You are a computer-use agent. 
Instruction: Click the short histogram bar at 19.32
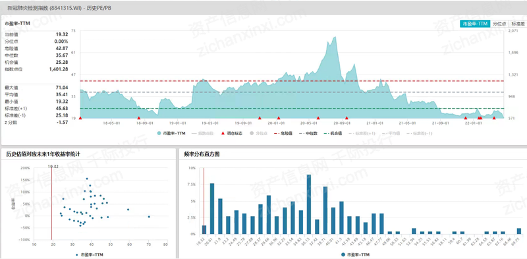(x=204, y=229)
